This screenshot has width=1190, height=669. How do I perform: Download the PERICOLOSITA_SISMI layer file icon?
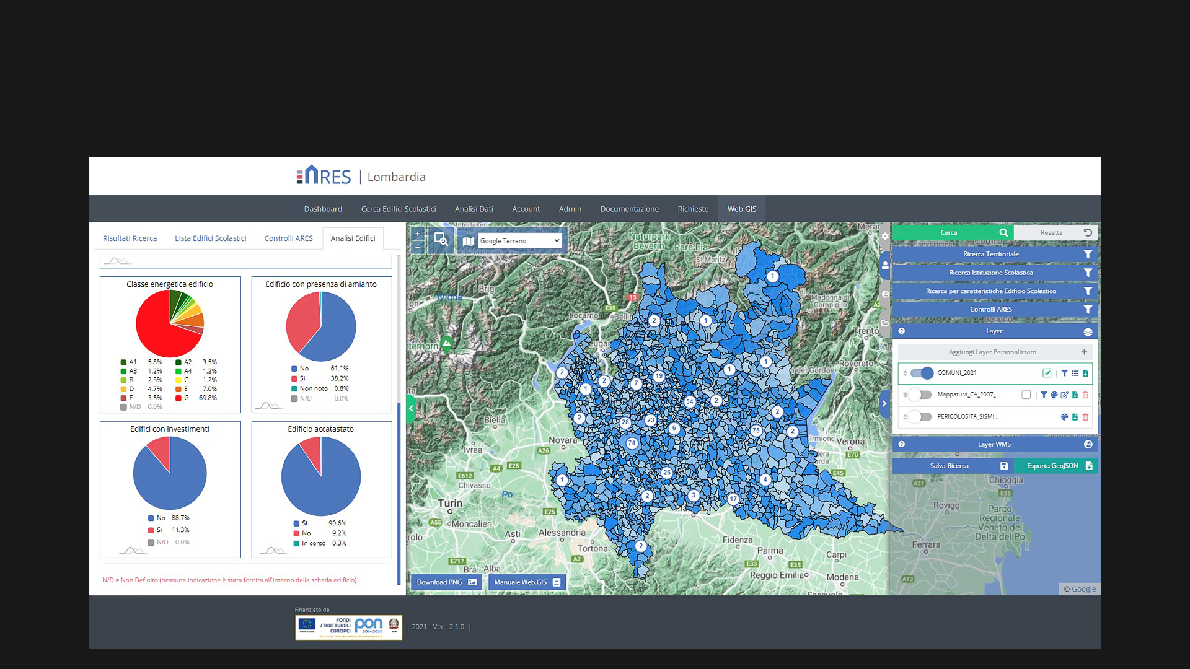click(x=1075, y=417)
